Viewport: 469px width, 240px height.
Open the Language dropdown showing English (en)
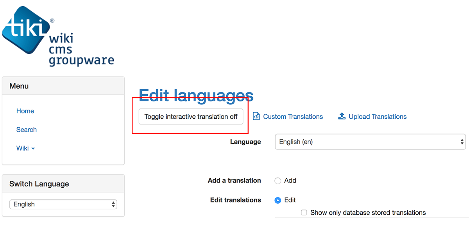click(370, 142)
